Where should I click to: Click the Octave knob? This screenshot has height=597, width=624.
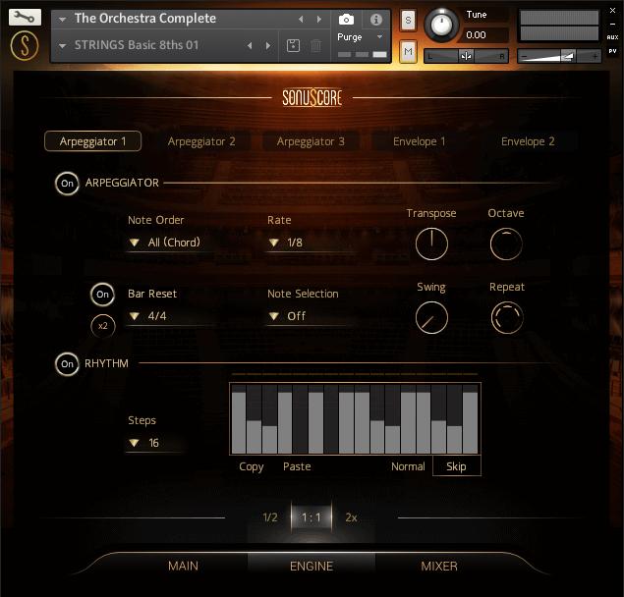click(506, 244)
